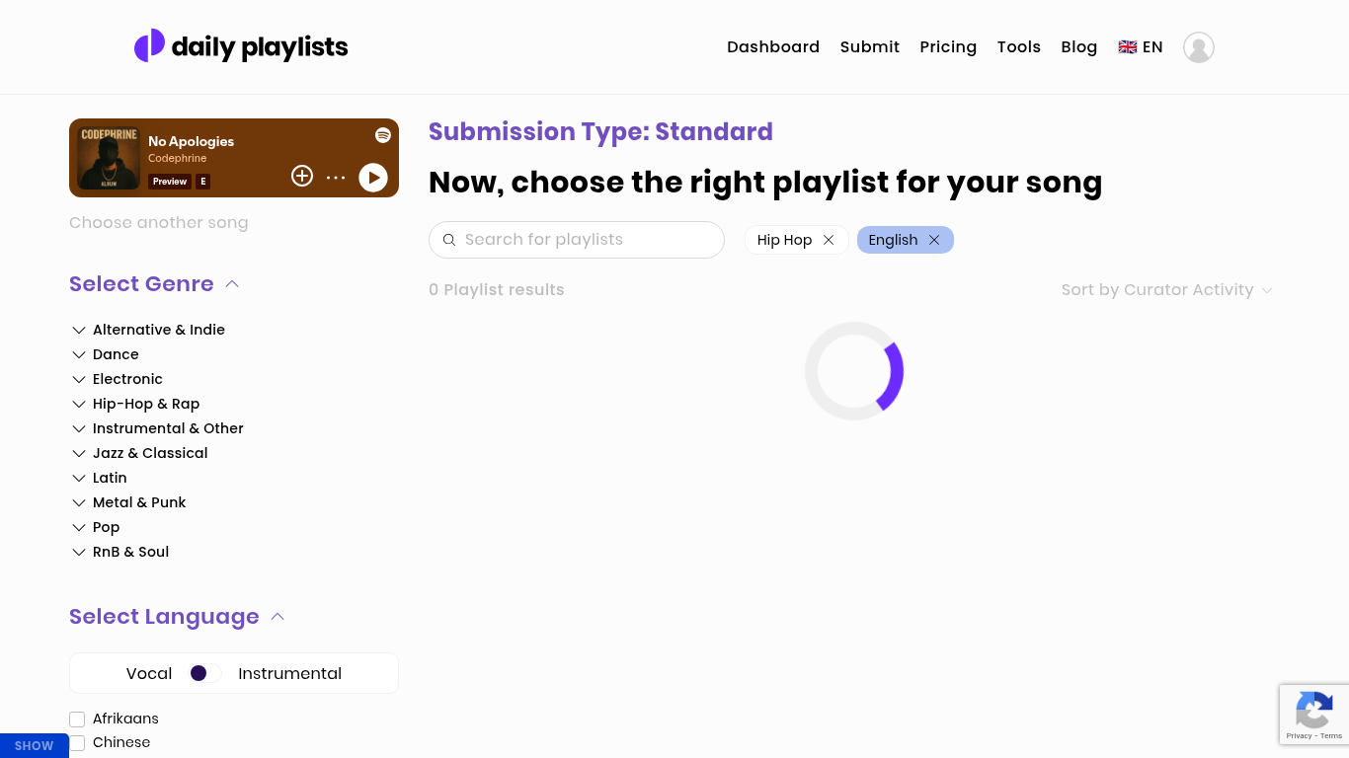Open the EN language selector
The image size is (1349, 758).
click(x=1141, y=47)
